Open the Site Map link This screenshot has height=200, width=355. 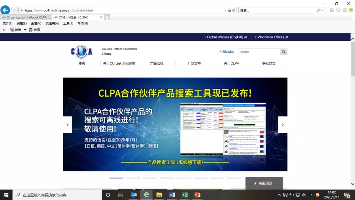pyautogui.click(x=227, y=52)
